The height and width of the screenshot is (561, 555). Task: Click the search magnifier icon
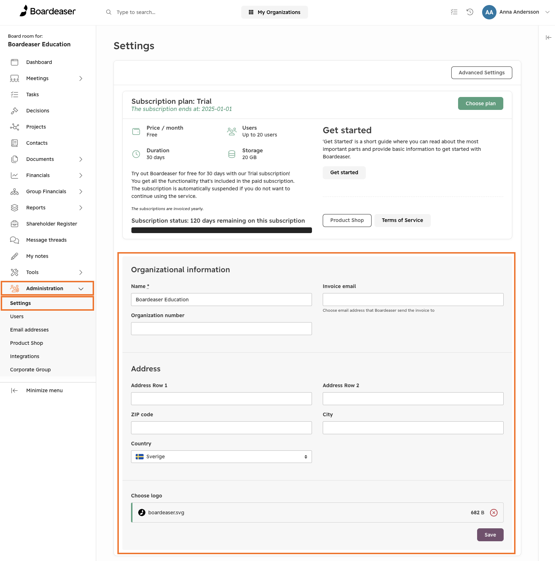pos(109,12)
